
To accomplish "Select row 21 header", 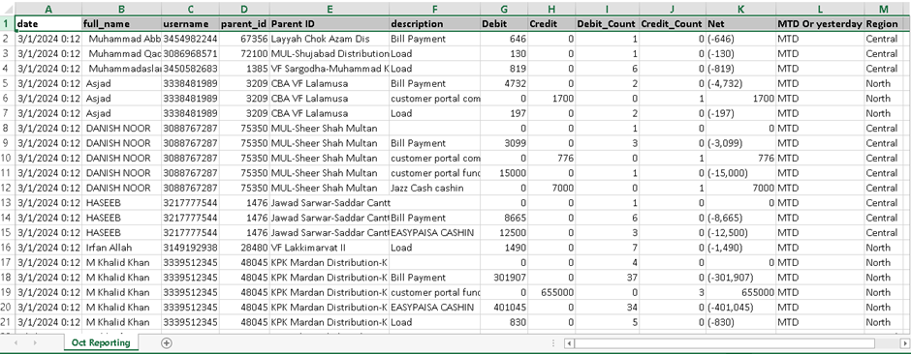I will tap(7, 322).
